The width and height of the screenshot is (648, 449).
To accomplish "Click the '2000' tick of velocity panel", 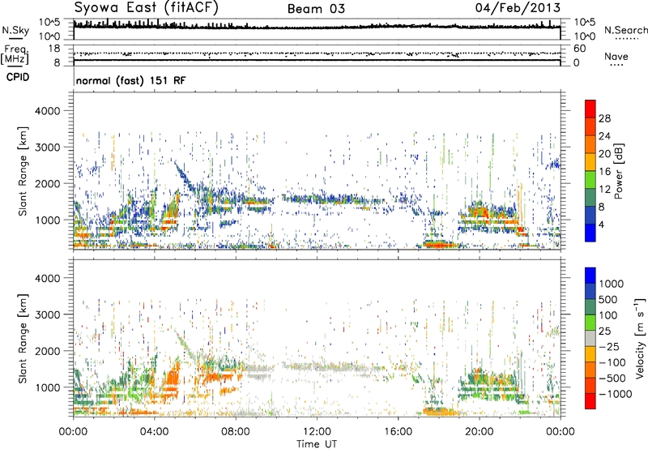I will (48, 351).
